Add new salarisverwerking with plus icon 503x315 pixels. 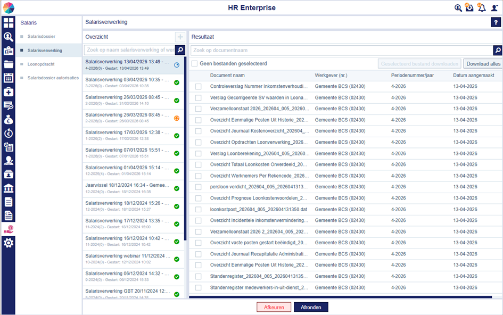[180, 37]
